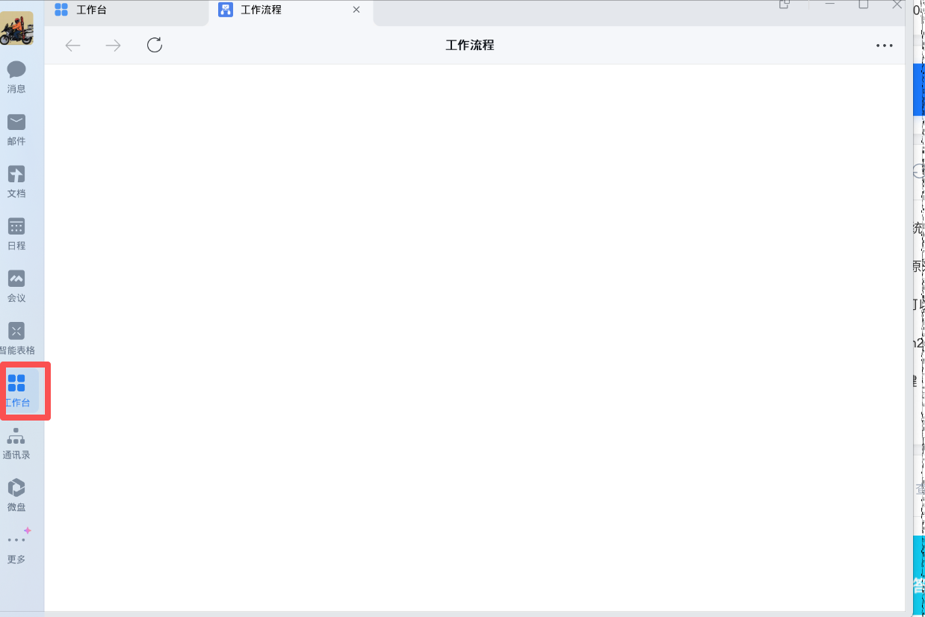925x617 pixels.
Task: Launch 智能表格 smart sheets
Action: [x=16, y=338]
